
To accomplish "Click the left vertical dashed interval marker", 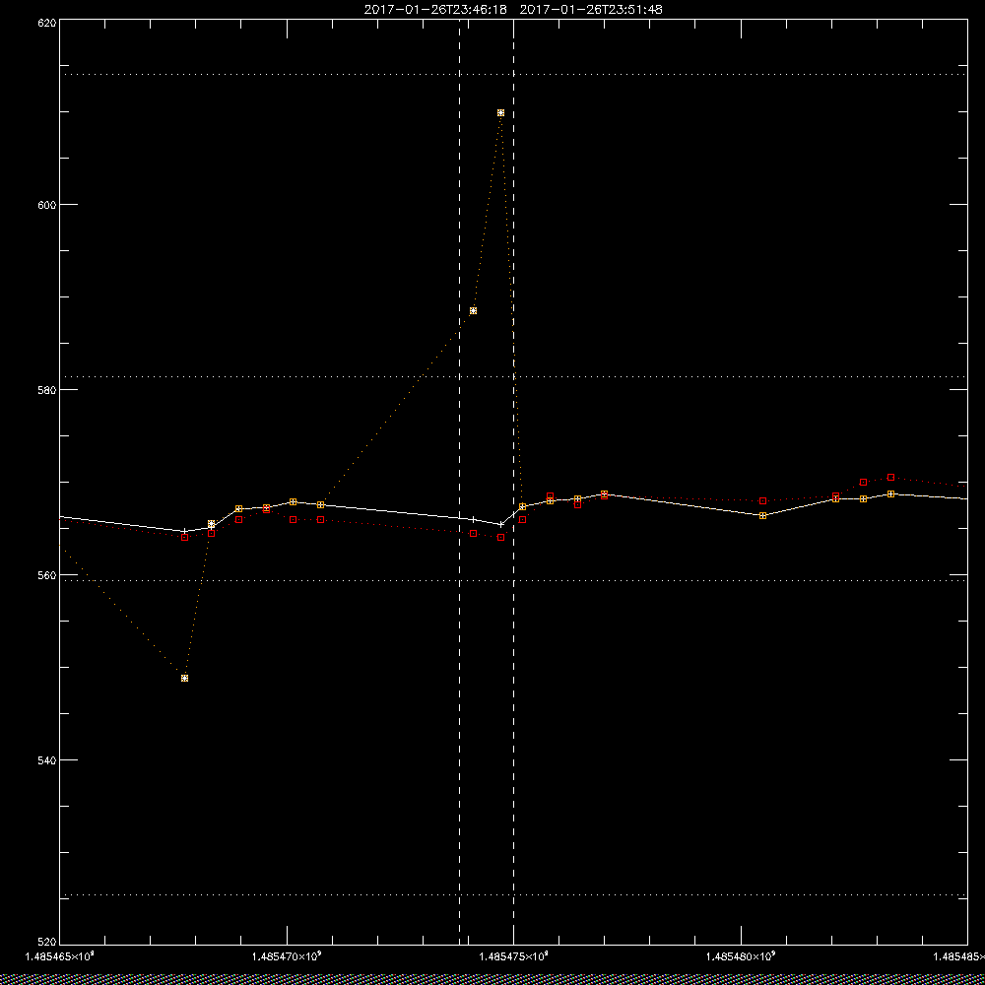I will click(x=459, y=481).
